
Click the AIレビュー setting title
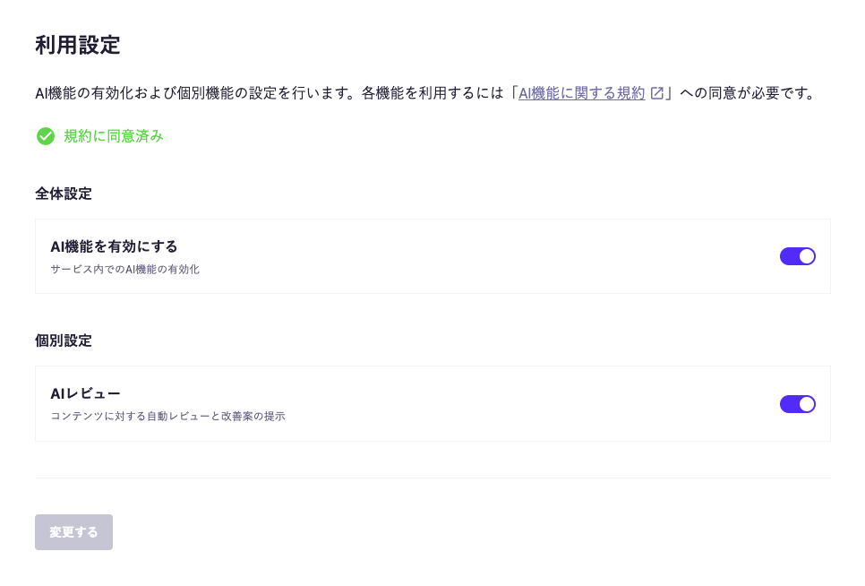click(x=85, y=393)
